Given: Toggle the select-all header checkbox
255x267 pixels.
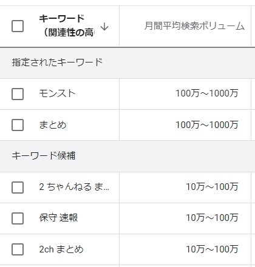Looking at the screenshot, I should click(18, 26).
